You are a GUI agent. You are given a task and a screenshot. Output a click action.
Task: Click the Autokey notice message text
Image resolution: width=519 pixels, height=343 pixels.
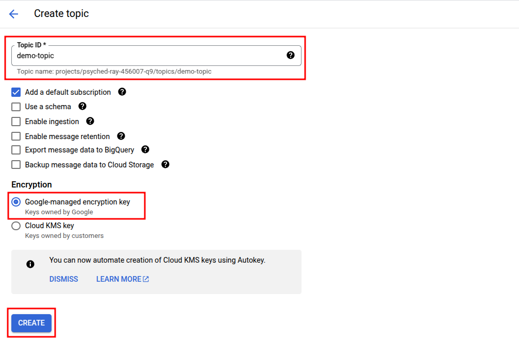tap(157, 260)
